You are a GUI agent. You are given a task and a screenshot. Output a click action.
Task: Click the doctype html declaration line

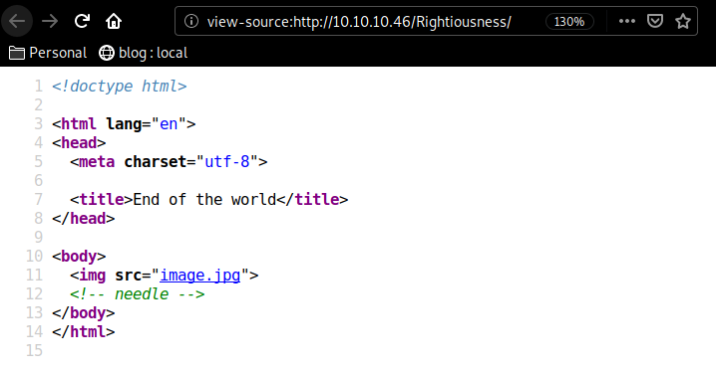[120, 87]
